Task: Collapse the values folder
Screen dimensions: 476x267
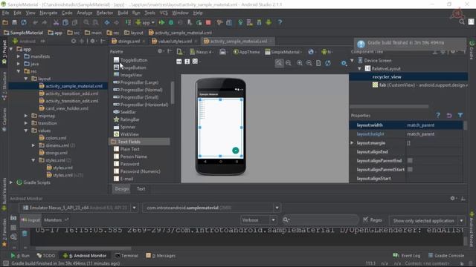Action: (26, 131)
